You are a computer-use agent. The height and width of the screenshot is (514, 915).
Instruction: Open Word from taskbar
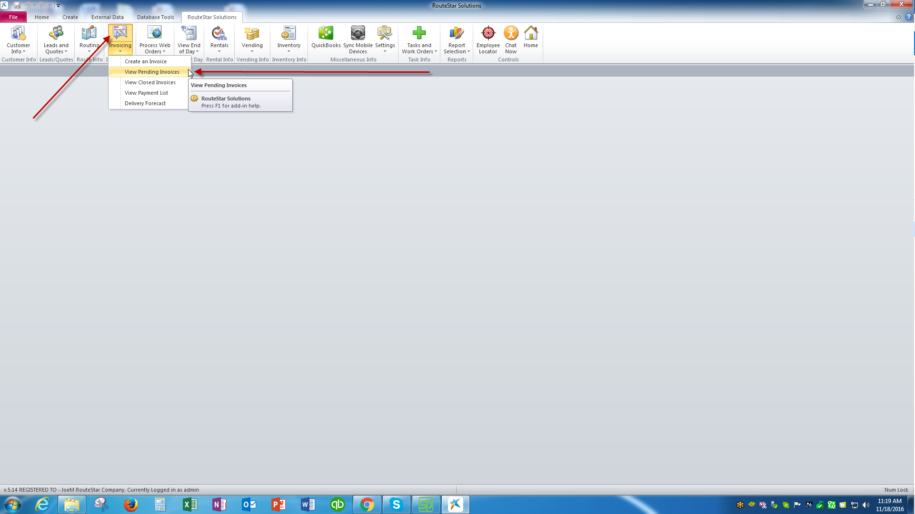(308, 504)
